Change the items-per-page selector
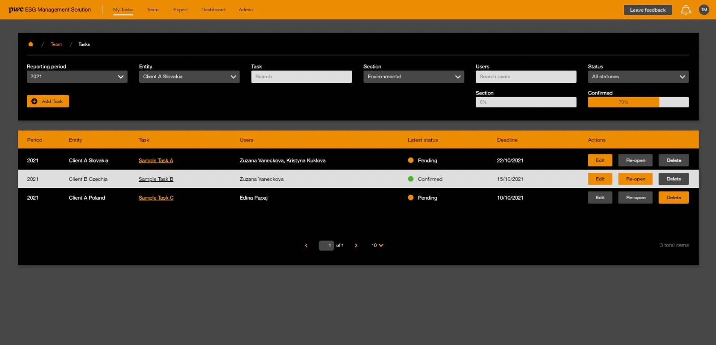The width and height of the screenshot is (716, 345). point(377,245)
